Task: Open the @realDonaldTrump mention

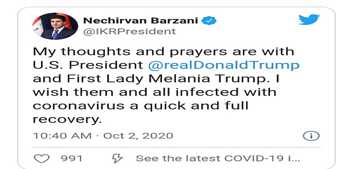Action: tap(224, 65)
